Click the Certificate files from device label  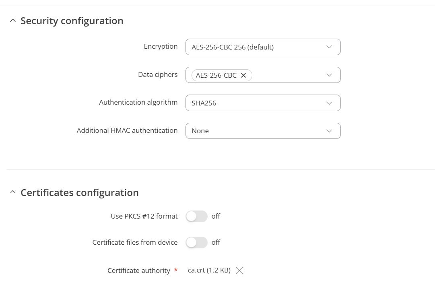pyautogui.click(x=135, y=242)
